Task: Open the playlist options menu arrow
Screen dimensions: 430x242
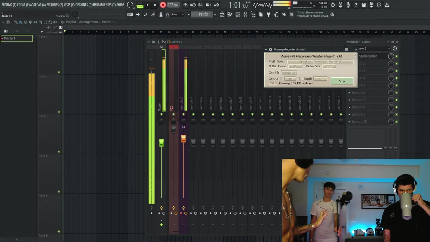Action: click(x=3, y=22)
